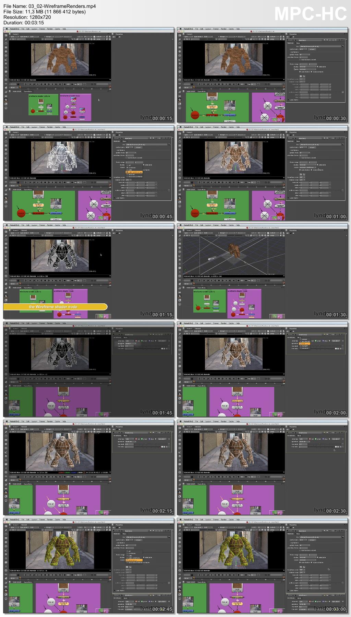Toggle blue channel checkbox in 00:02:45 frame
The image size is (351, 617).
click(149, 601)
